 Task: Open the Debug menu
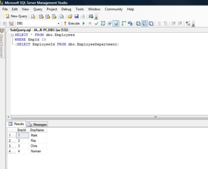click(66, 9)
